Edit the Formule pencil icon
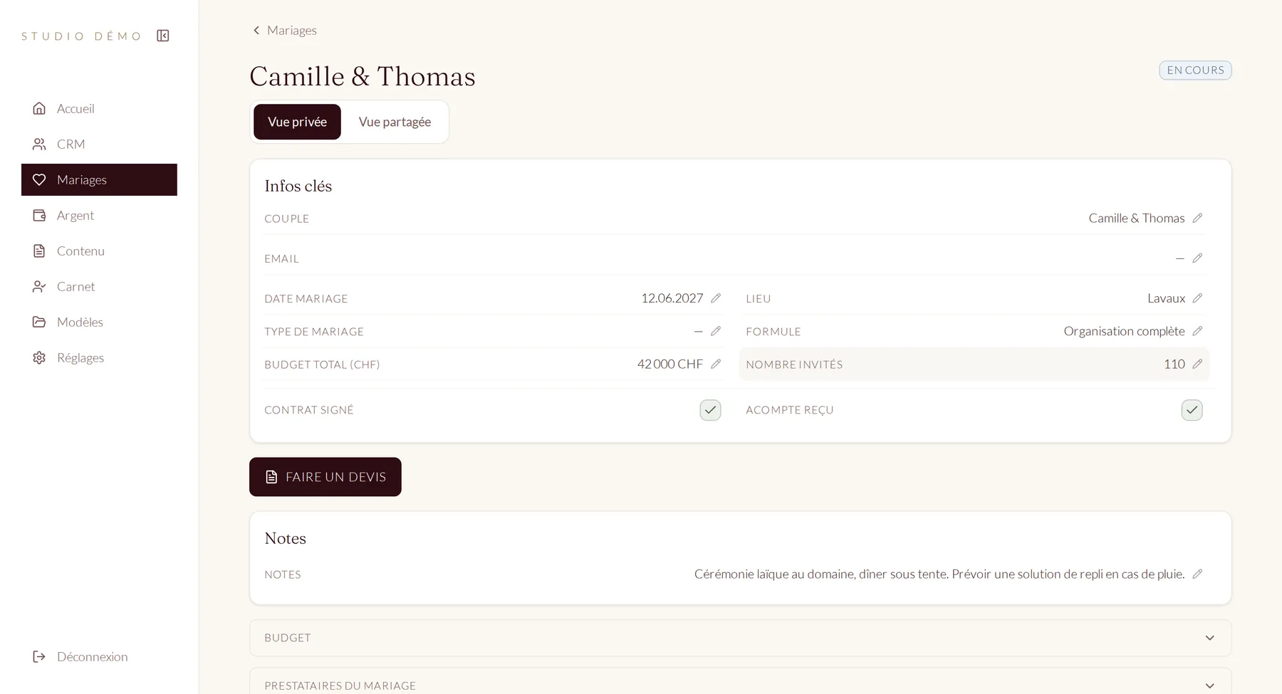1282x694 pixels. point(1197,331)
